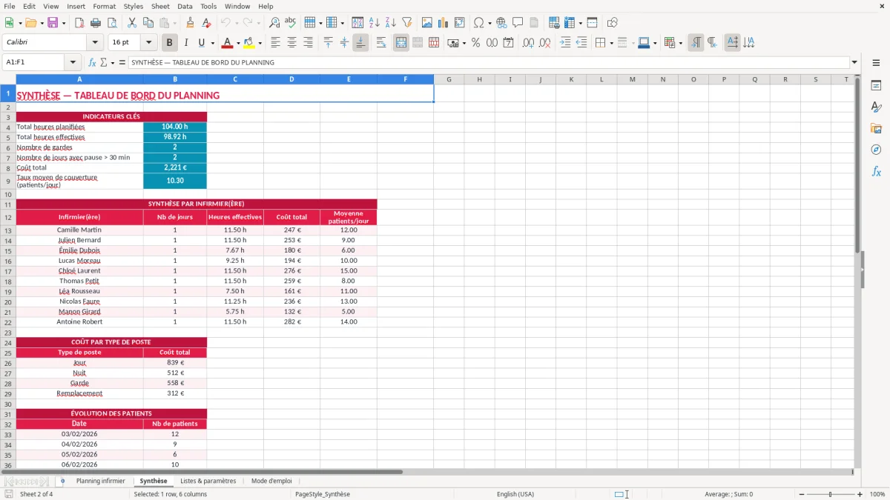Switch to Mode d'emploi sheet tab
890x500 pixels.
(x=271, y=481)
